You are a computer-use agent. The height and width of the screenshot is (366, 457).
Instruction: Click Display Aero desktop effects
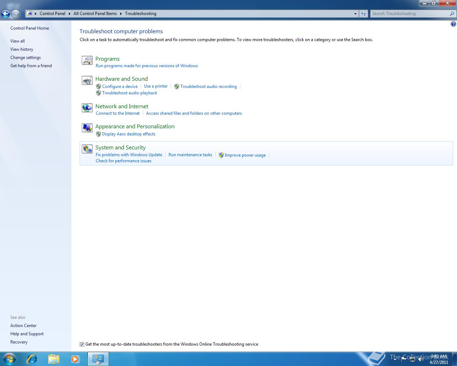point(129,134)
